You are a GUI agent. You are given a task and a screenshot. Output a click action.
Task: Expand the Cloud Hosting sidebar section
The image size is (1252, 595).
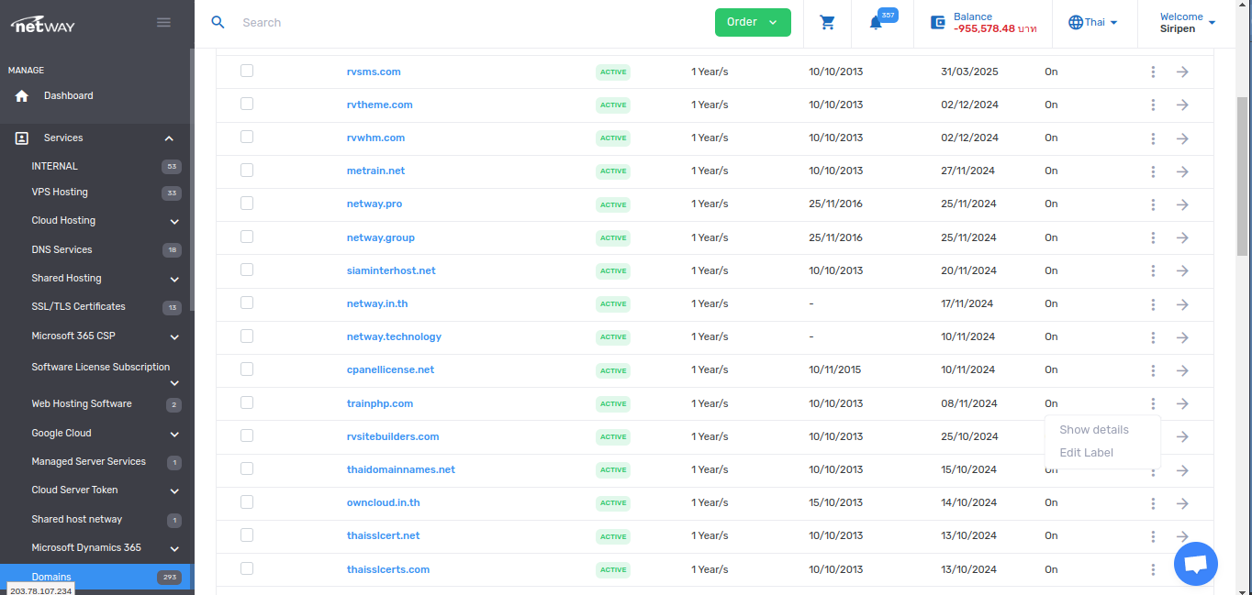174,221
